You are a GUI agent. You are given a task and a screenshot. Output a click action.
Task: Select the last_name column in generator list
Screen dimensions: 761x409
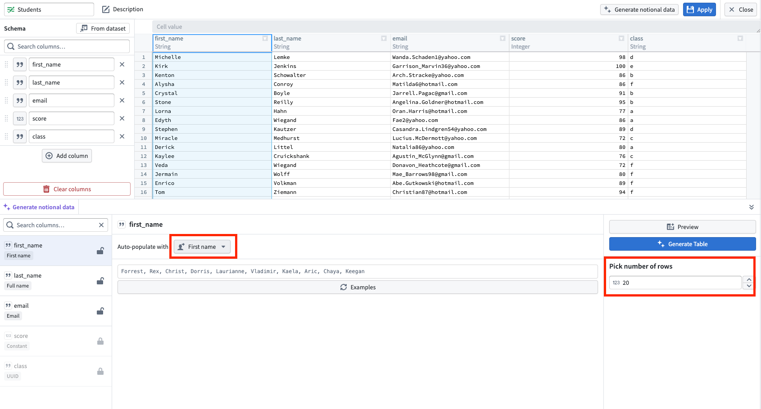(x=56, y=281)
